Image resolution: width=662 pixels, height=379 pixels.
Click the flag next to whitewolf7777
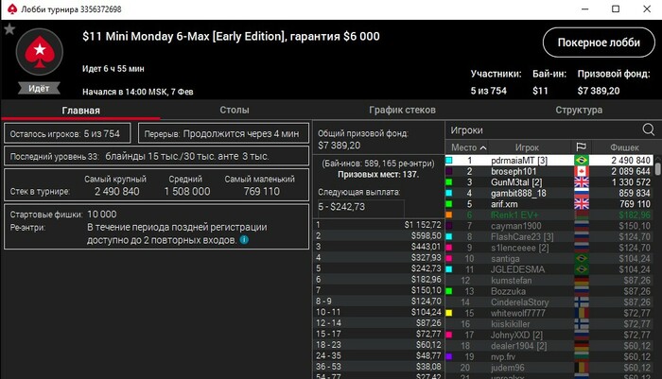[x=582, y=313]
